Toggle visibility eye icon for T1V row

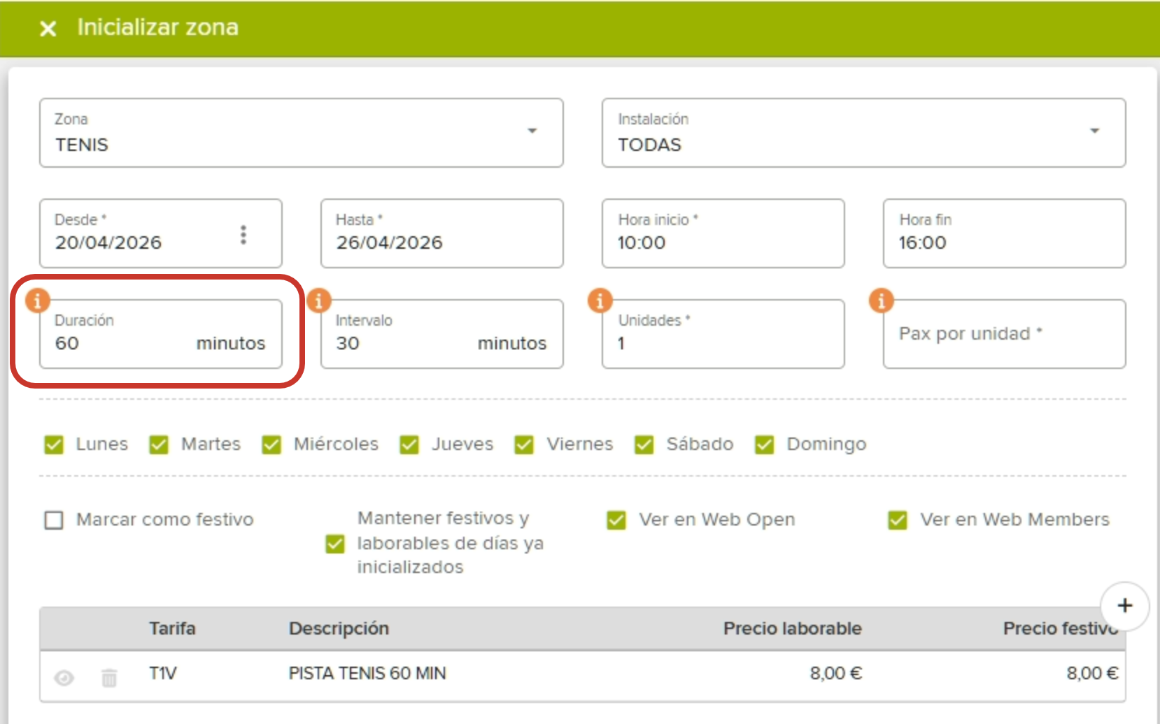tap(64, 678)
